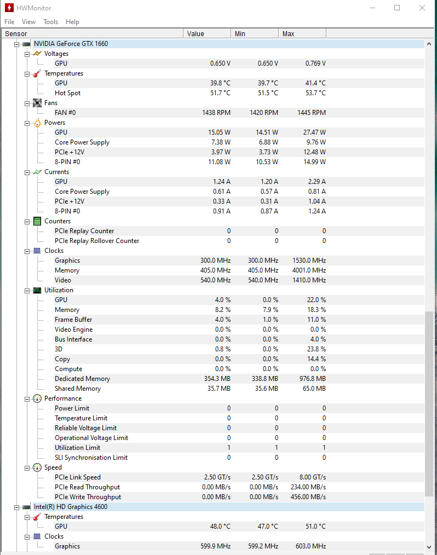Open the File menu
The height and width of the screenshot is (555, 437).
click(9, 22)
